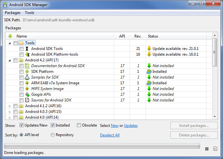This screenshot has height=159, width=223.
Task: Check the Android SDK Platform-tools checkbox
Action: 21,54
